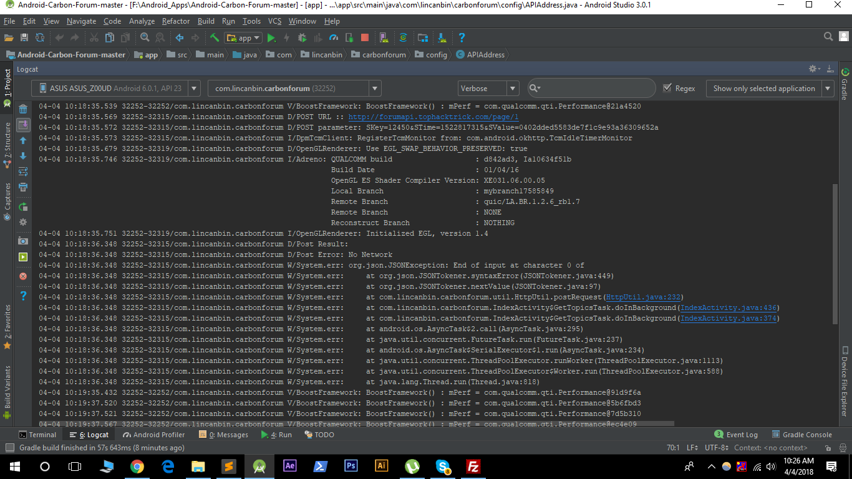Open the Refactor menu
Viewport: 852px width, 479px height.
[x=176, y=21]
